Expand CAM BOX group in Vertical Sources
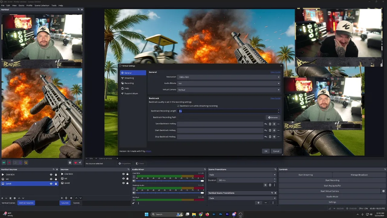Screen dimensions: 387x218 point(3,175)
